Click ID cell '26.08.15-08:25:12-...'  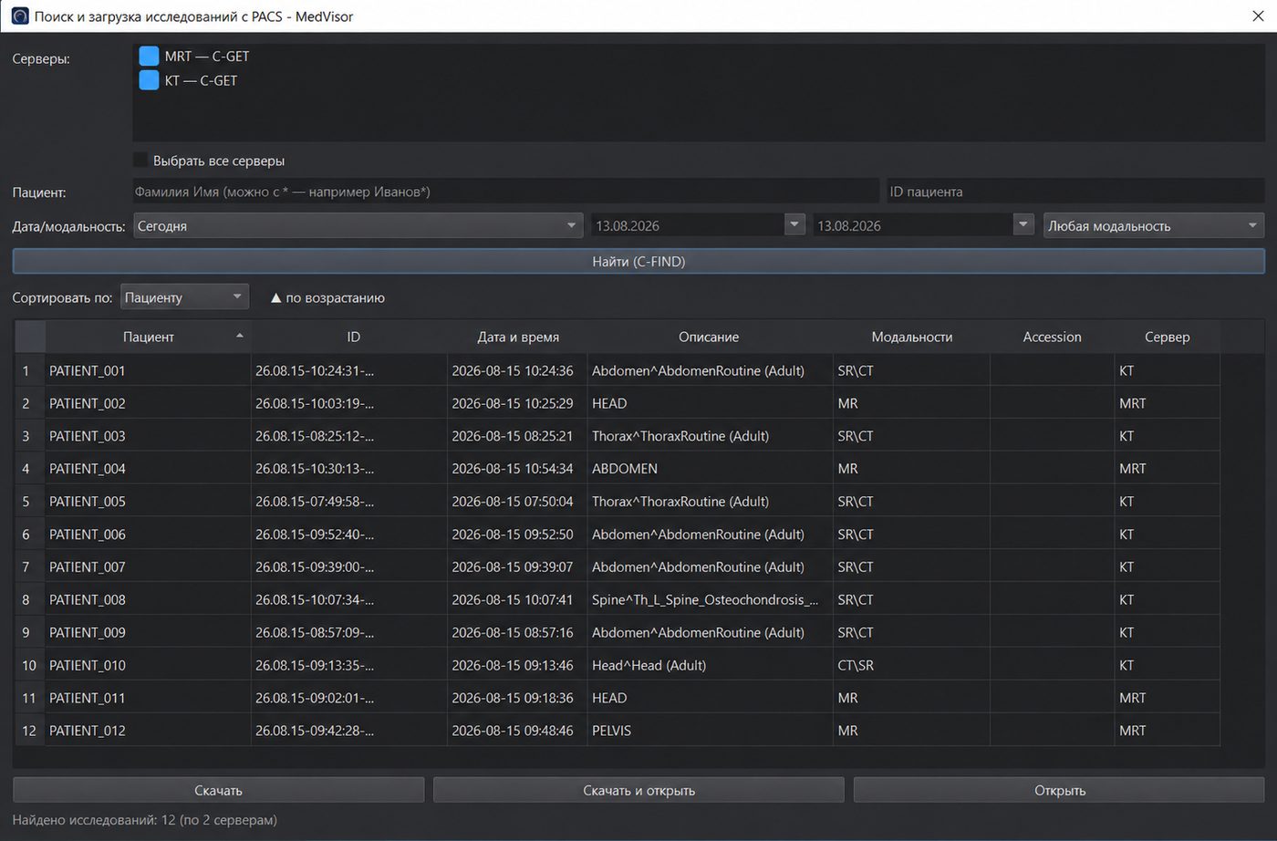pos(349,436)
